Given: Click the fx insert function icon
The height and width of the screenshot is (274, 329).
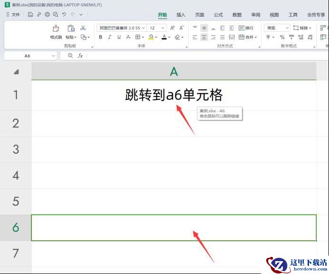Looking at the screenshot, I should coord(80,56).
